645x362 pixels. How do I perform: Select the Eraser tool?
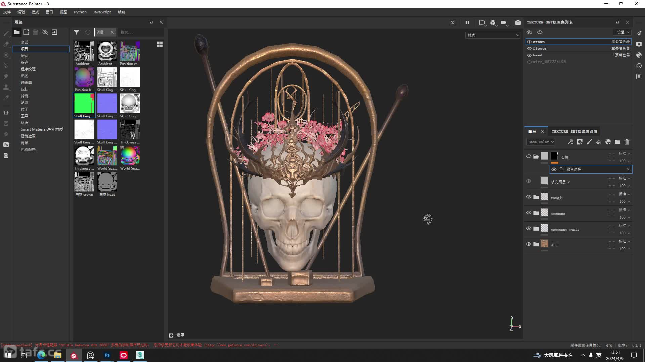(6, 44)
